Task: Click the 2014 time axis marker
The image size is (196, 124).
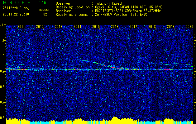Action: pos(77,26)
